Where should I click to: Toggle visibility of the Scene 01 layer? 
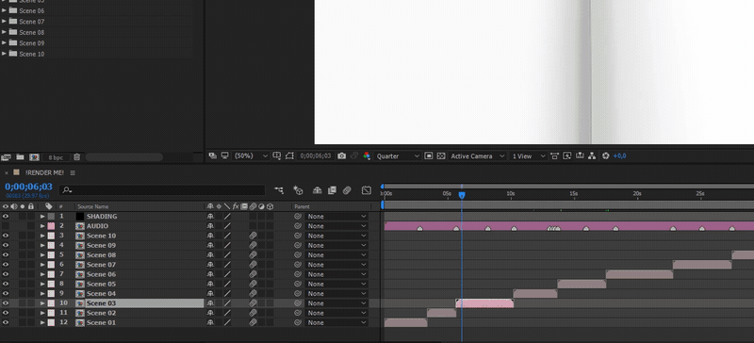[6, 322]
